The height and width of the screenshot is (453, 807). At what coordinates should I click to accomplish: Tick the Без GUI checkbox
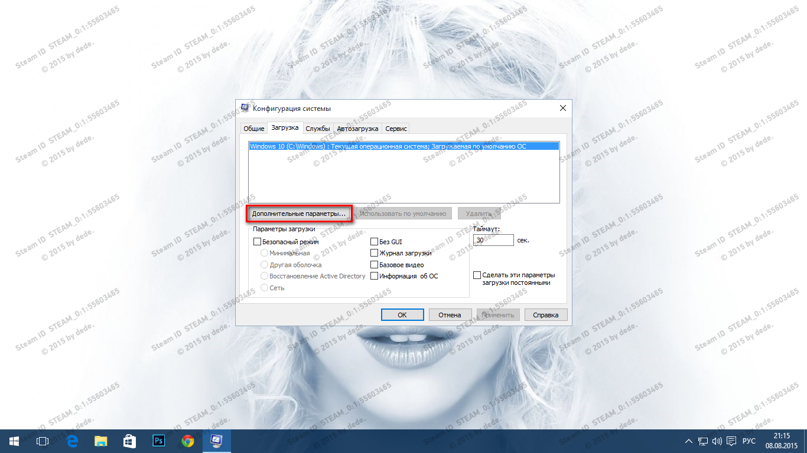374,242
